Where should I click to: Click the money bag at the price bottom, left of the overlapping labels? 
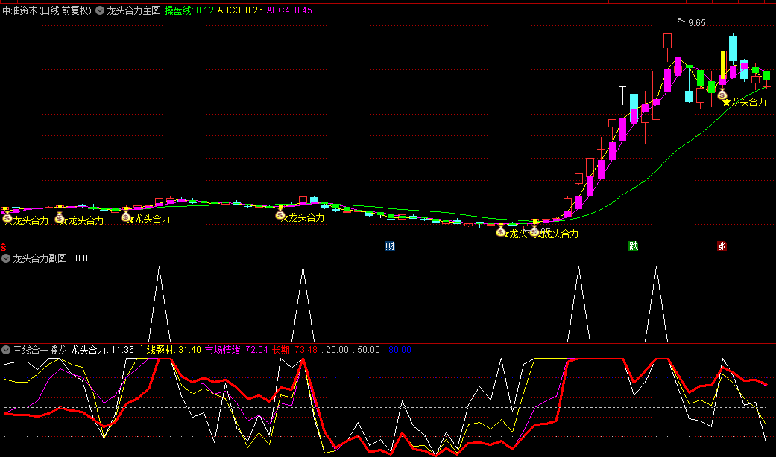500,231
